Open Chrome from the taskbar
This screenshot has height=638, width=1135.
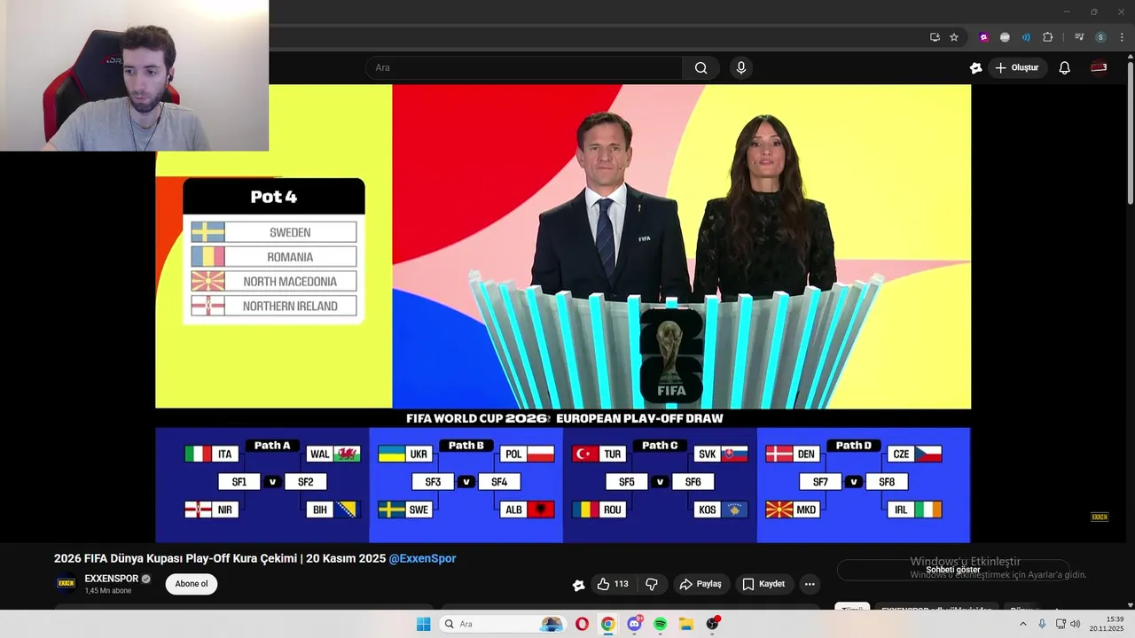pos(607,624)
